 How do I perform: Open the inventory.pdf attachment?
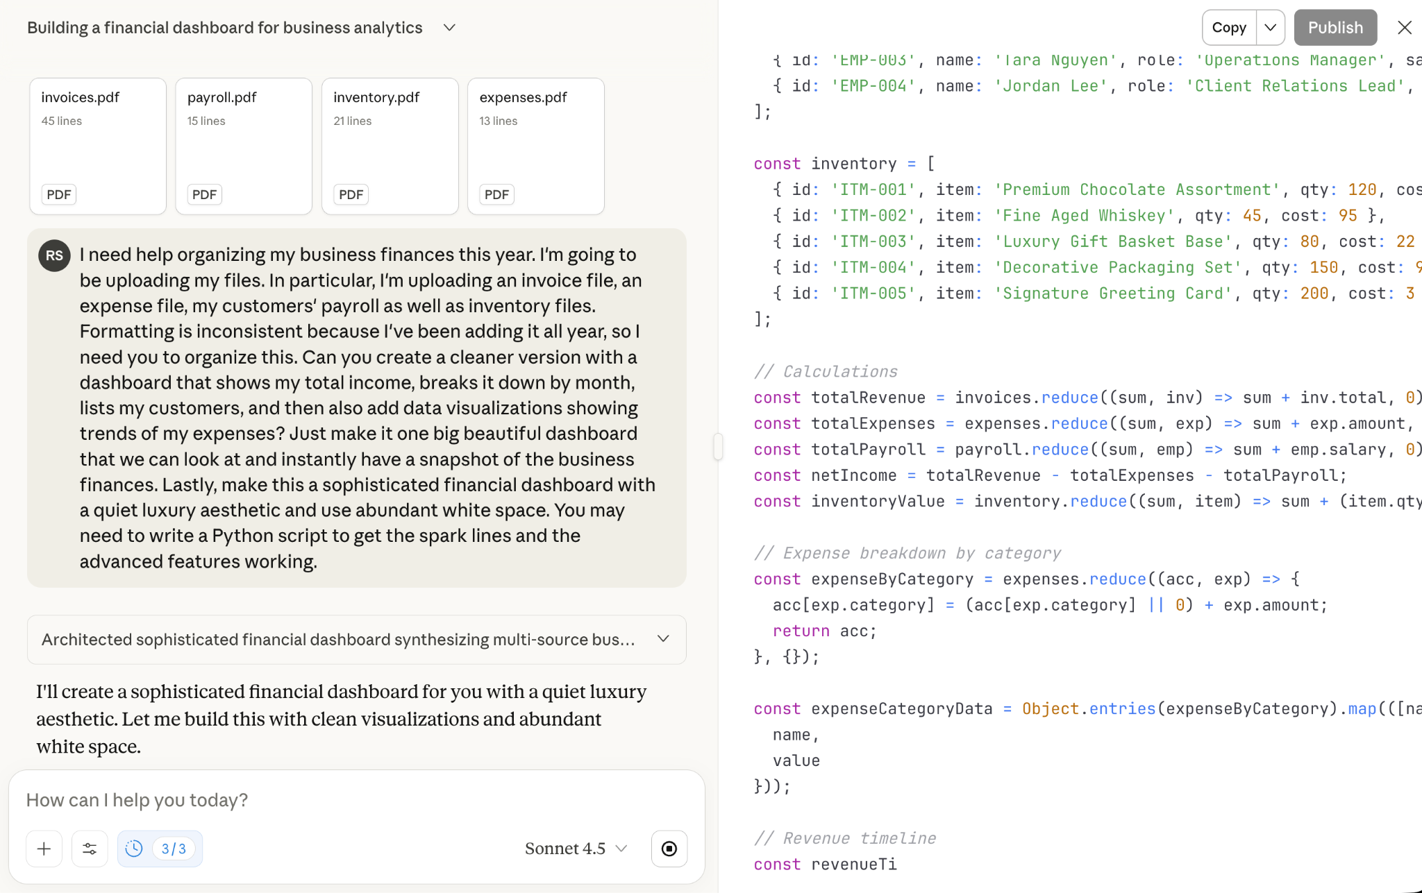click(x=390, y=146)
